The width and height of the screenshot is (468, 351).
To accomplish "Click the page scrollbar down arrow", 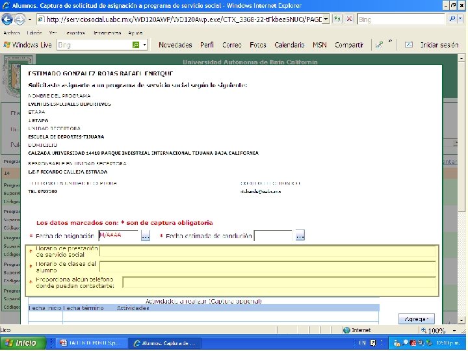I will pyautogui.click(x=461, y=320).
